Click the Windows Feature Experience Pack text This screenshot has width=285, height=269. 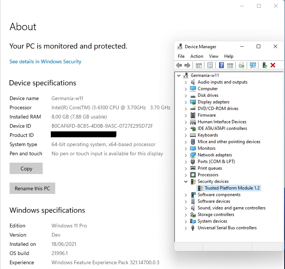coord(105,262)
